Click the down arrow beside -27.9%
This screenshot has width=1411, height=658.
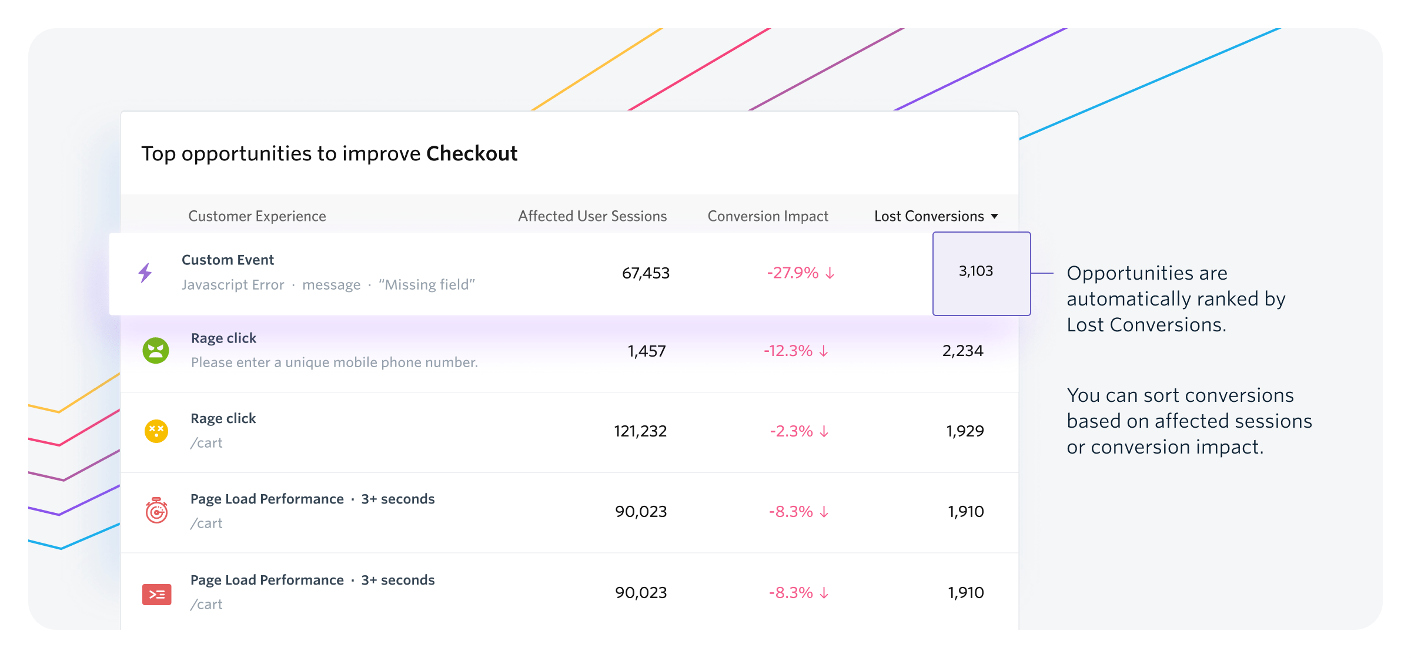[830, 273]
